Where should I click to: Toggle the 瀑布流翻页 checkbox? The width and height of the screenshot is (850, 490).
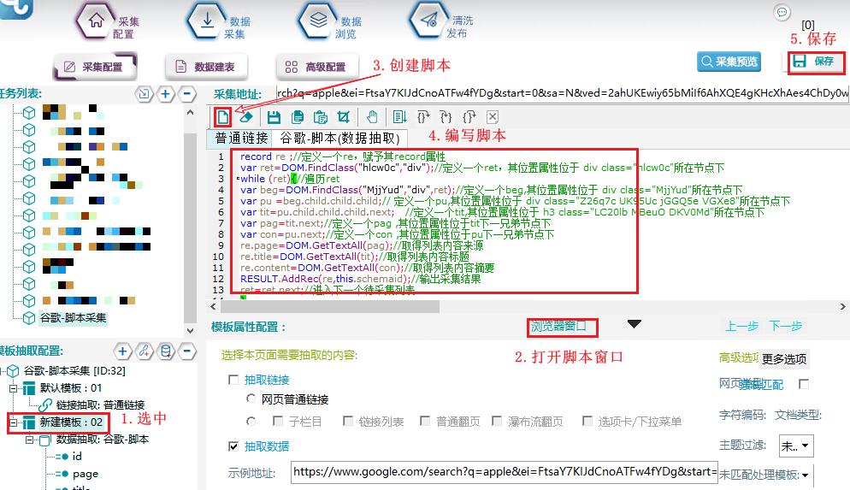click(497, 421)
